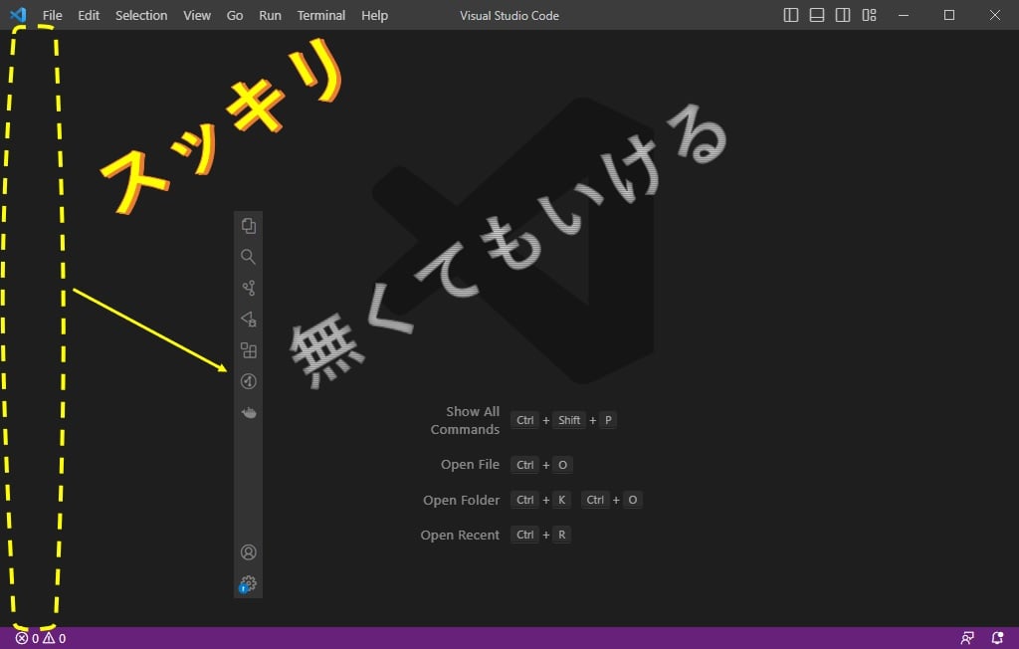
Task: Open the Docker whale icon
Action: pos(248,412)
